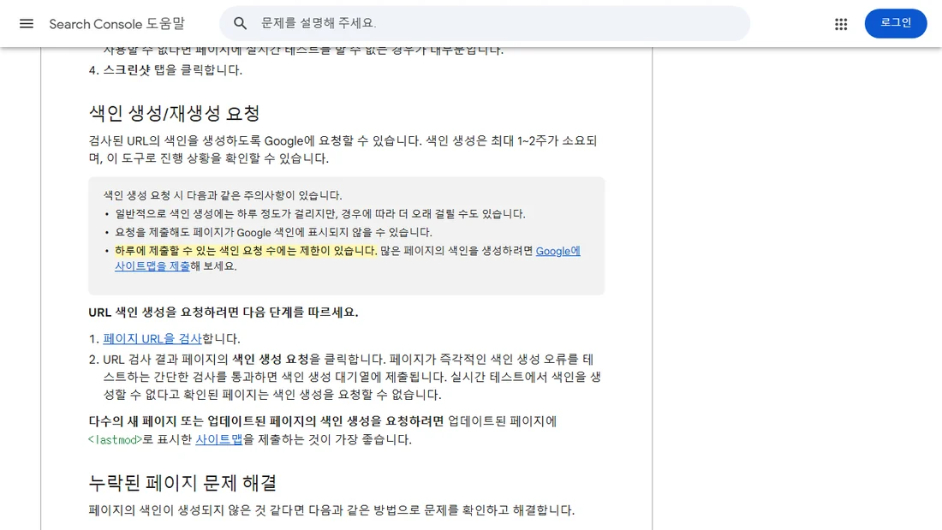Screen dimensions: 942x530
Task: Click the 요청을 제출해도 페이지가 Google bullet
Action: pos(273,232)
